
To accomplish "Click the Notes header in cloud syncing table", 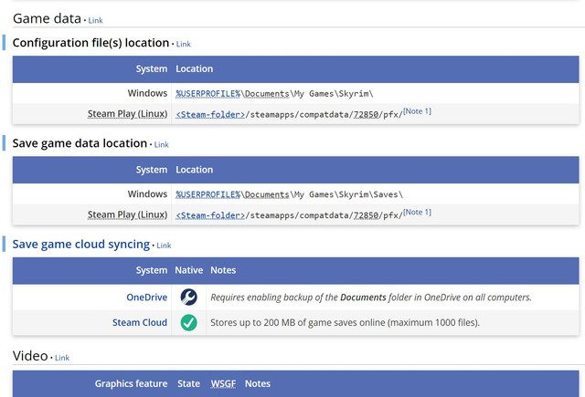I will (223, 270).
